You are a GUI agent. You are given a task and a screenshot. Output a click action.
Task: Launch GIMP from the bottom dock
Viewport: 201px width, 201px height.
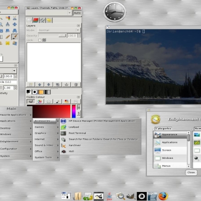pos(131,196)
